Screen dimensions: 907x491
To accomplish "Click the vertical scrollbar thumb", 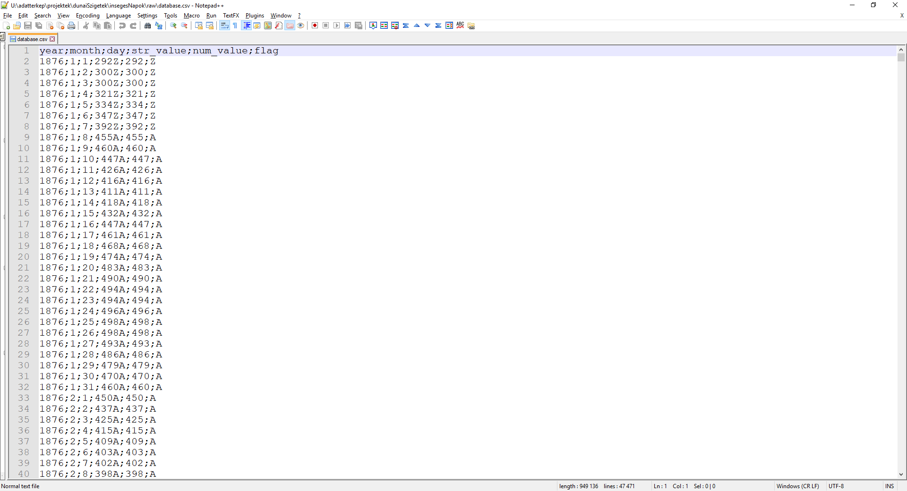I will pos(901,58).
